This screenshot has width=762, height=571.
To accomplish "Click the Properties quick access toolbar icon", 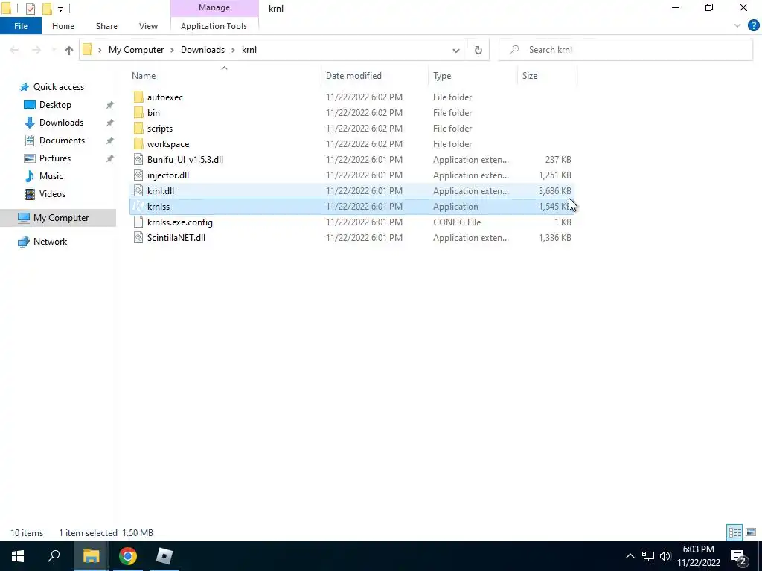I will (30, 8).
